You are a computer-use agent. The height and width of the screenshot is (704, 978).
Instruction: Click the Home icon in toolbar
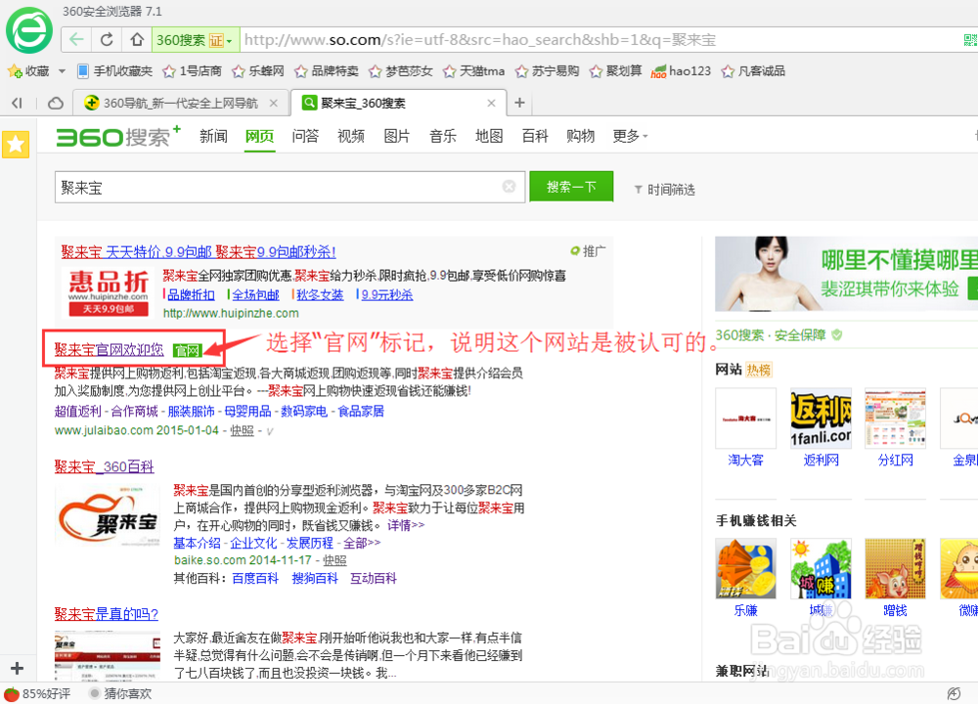point(135,39)
